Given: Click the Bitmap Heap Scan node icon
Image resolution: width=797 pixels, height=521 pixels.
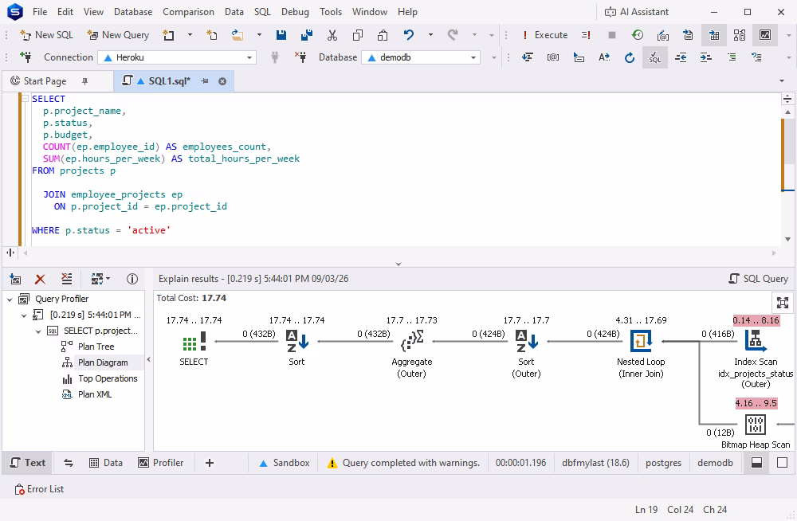Looking at the screenshot, I should coord(756,425).
